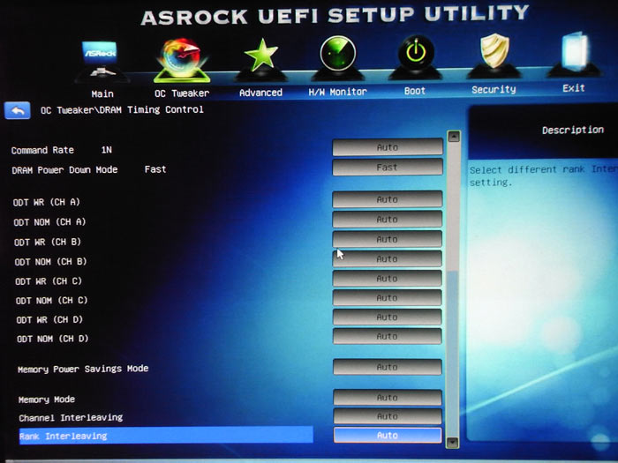Image resolution: width=618 pixels, height=463 pixels.
Task: Switch to the Boot tab label
Action: coord(414,91)
